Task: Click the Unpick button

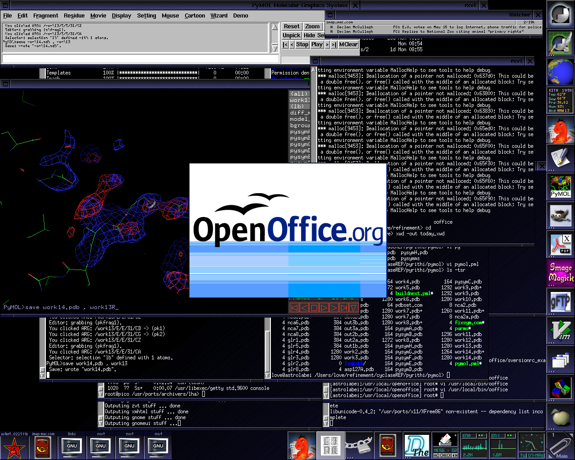Action: click(x=292, y=35)
